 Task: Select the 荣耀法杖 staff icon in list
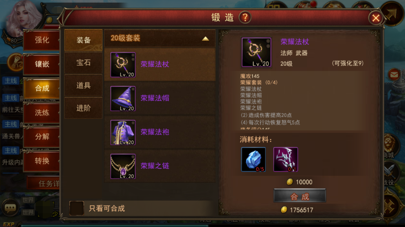tap(123, 65)
